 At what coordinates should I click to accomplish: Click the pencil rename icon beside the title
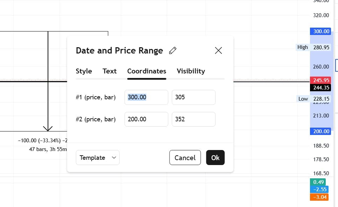pyautogui.click(x=173, y=51)
